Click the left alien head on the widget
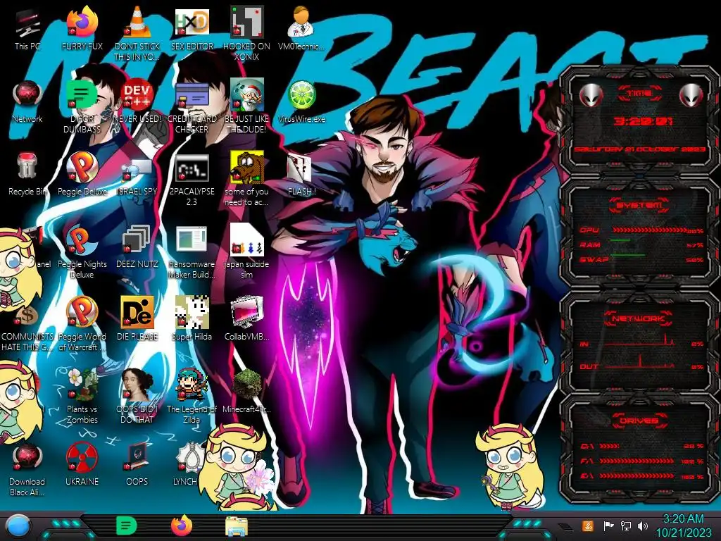 click(x=591, y=96)
